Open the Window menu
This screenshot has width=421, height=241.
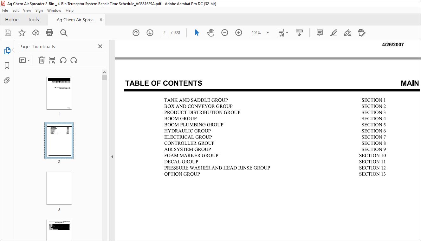(54, 10)
